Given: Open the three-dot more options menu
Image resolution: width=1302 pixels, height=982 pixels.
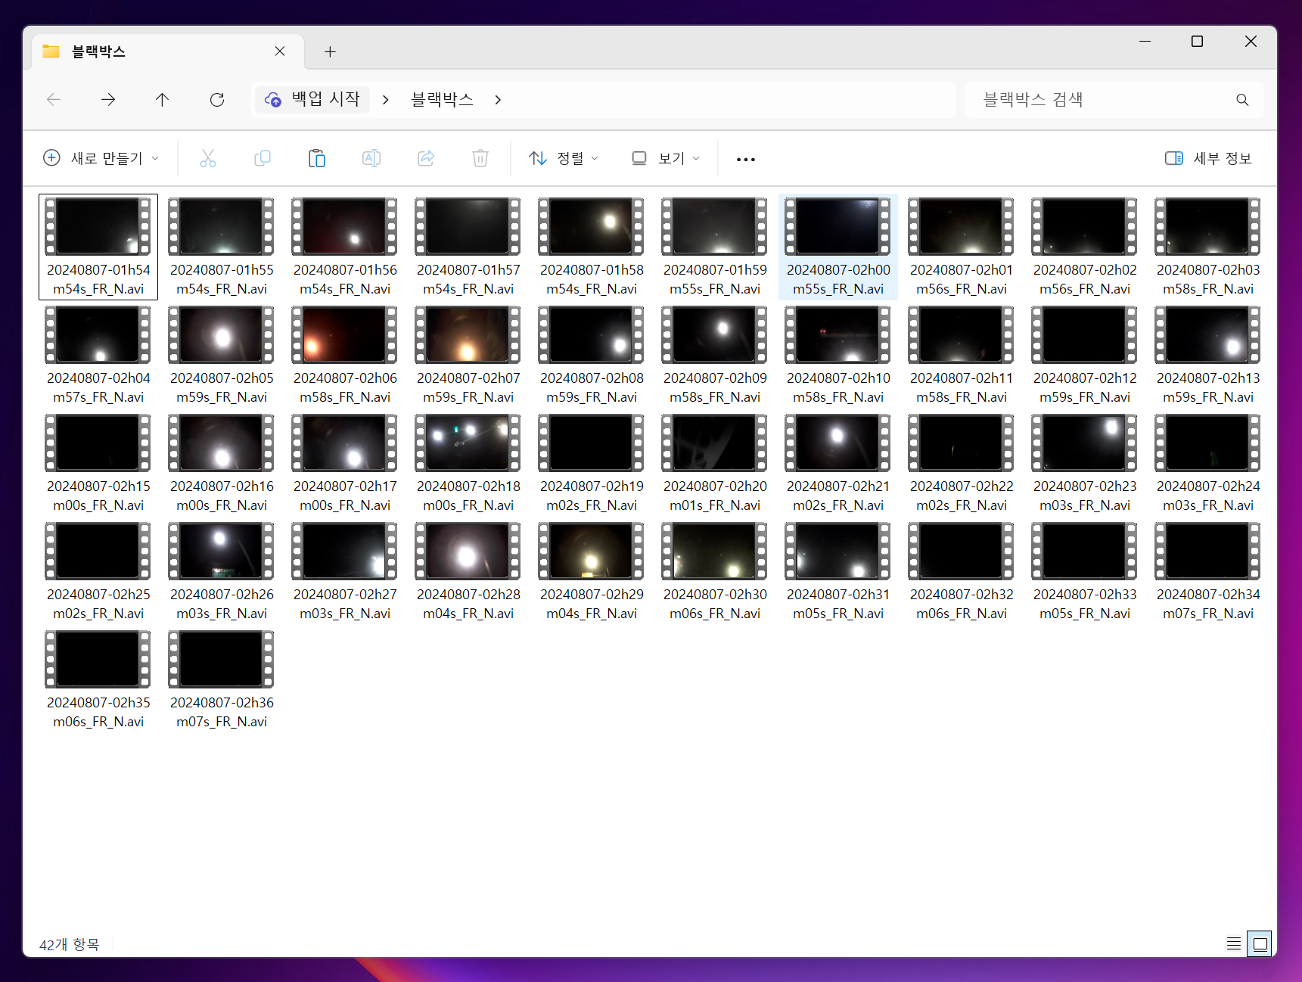Looking at the screenshot, I should pos(746,159).
